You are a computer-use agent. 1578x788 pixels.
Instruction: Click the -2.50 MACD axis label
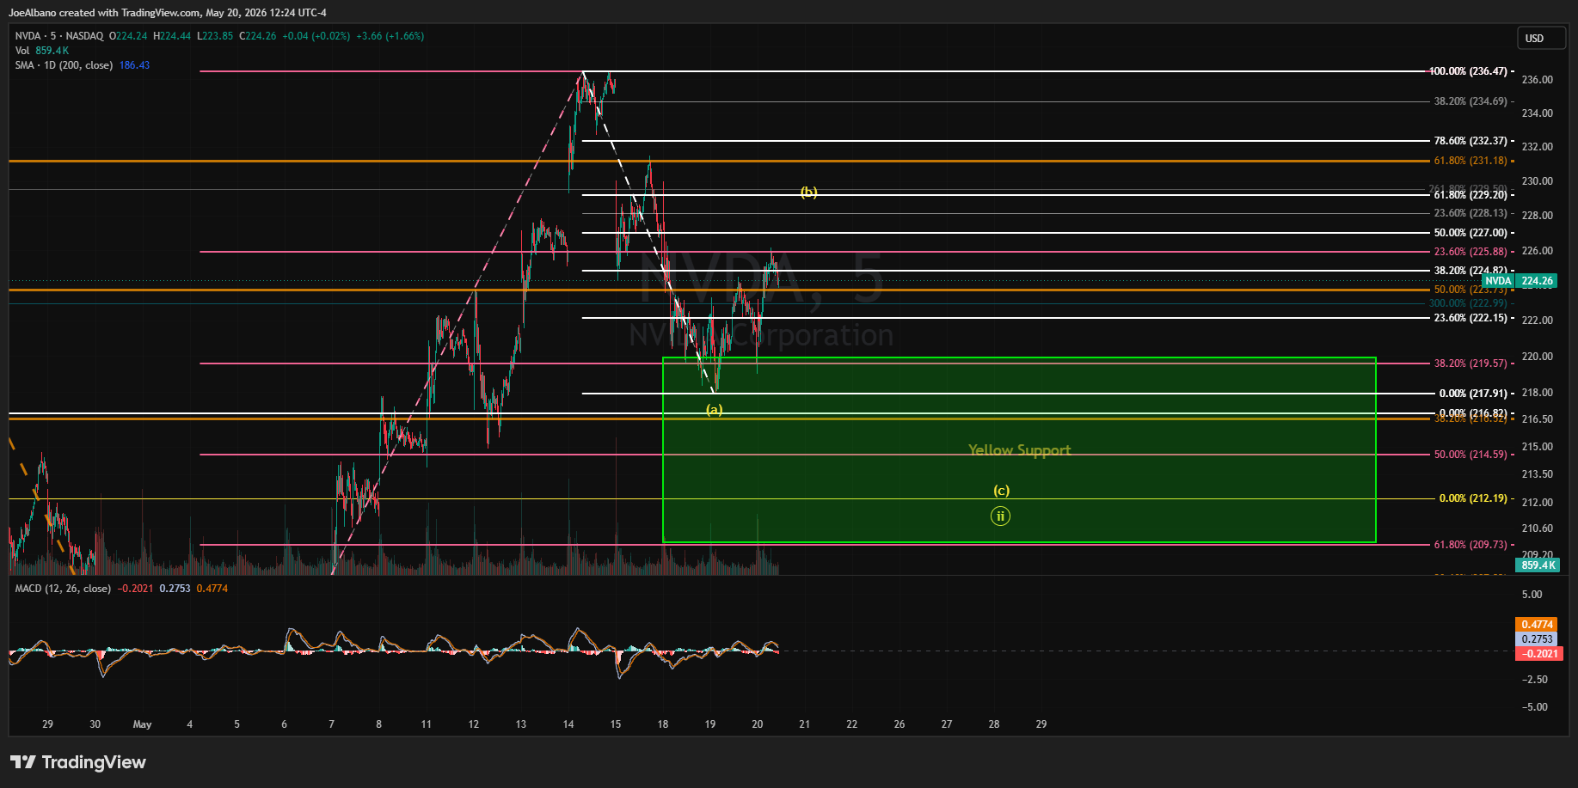(1535, 680)
